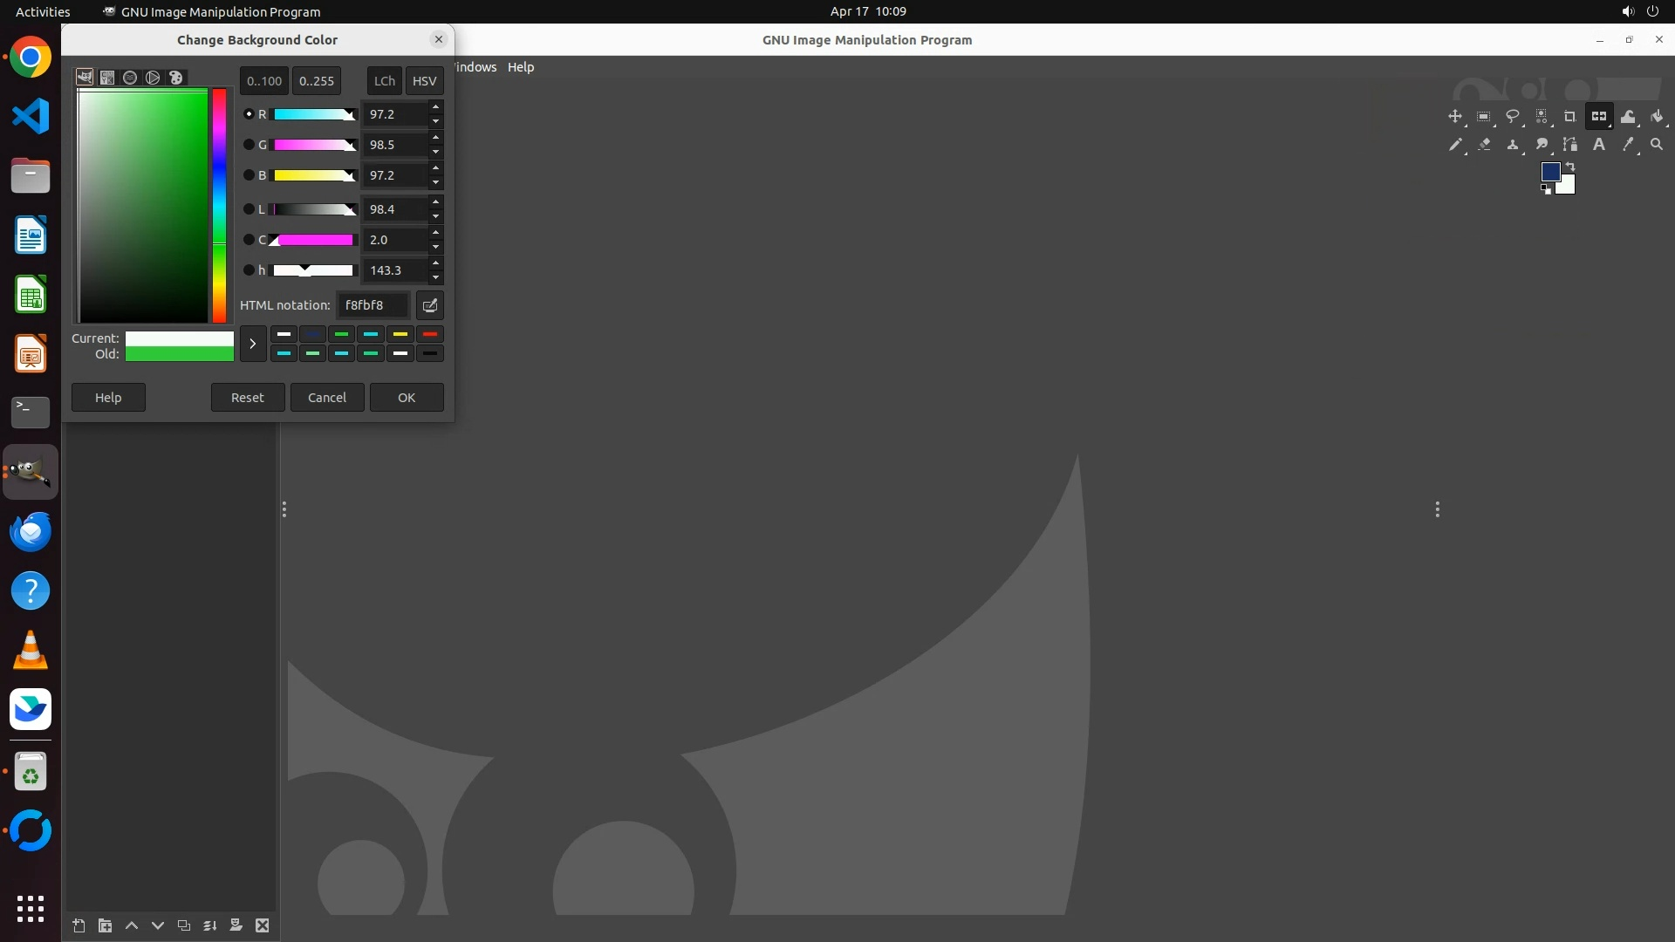Select the Color Picker eyedropper tool

(1628, 145)
